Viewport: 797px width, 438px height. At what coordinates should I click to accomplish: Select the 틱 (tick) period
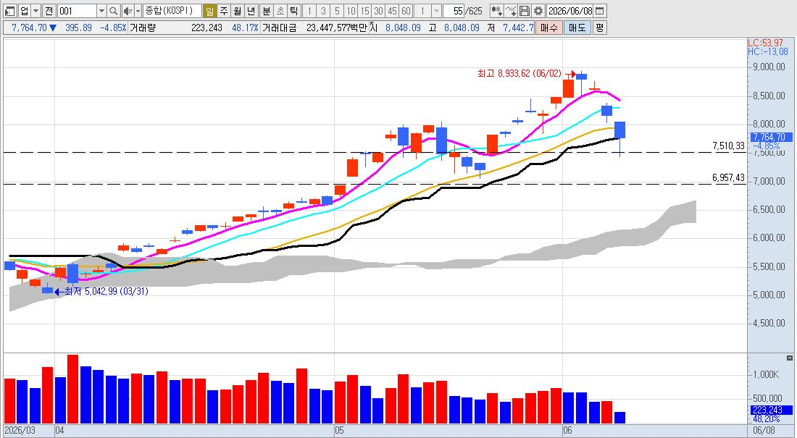pos(293,11)
